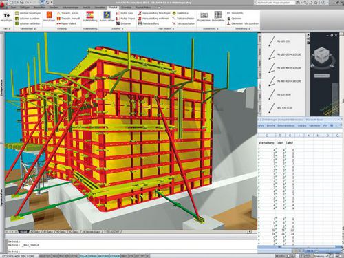Expand the Taktwechsel panel dropdown
344x258 pixels.
35,29
